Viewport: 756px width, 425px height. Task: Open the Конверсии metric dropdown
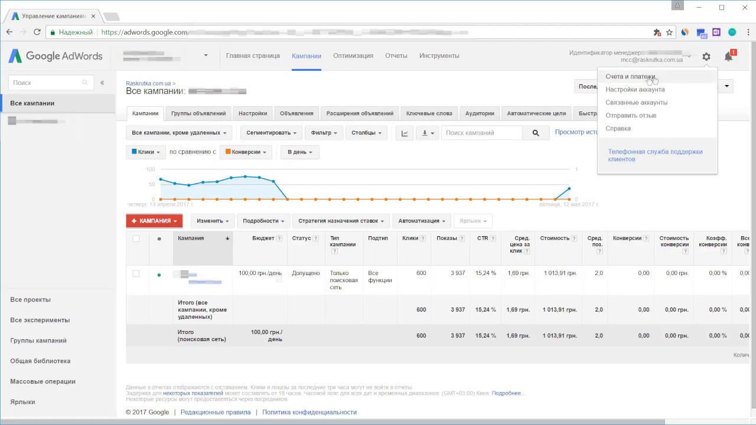click(246, 152)
